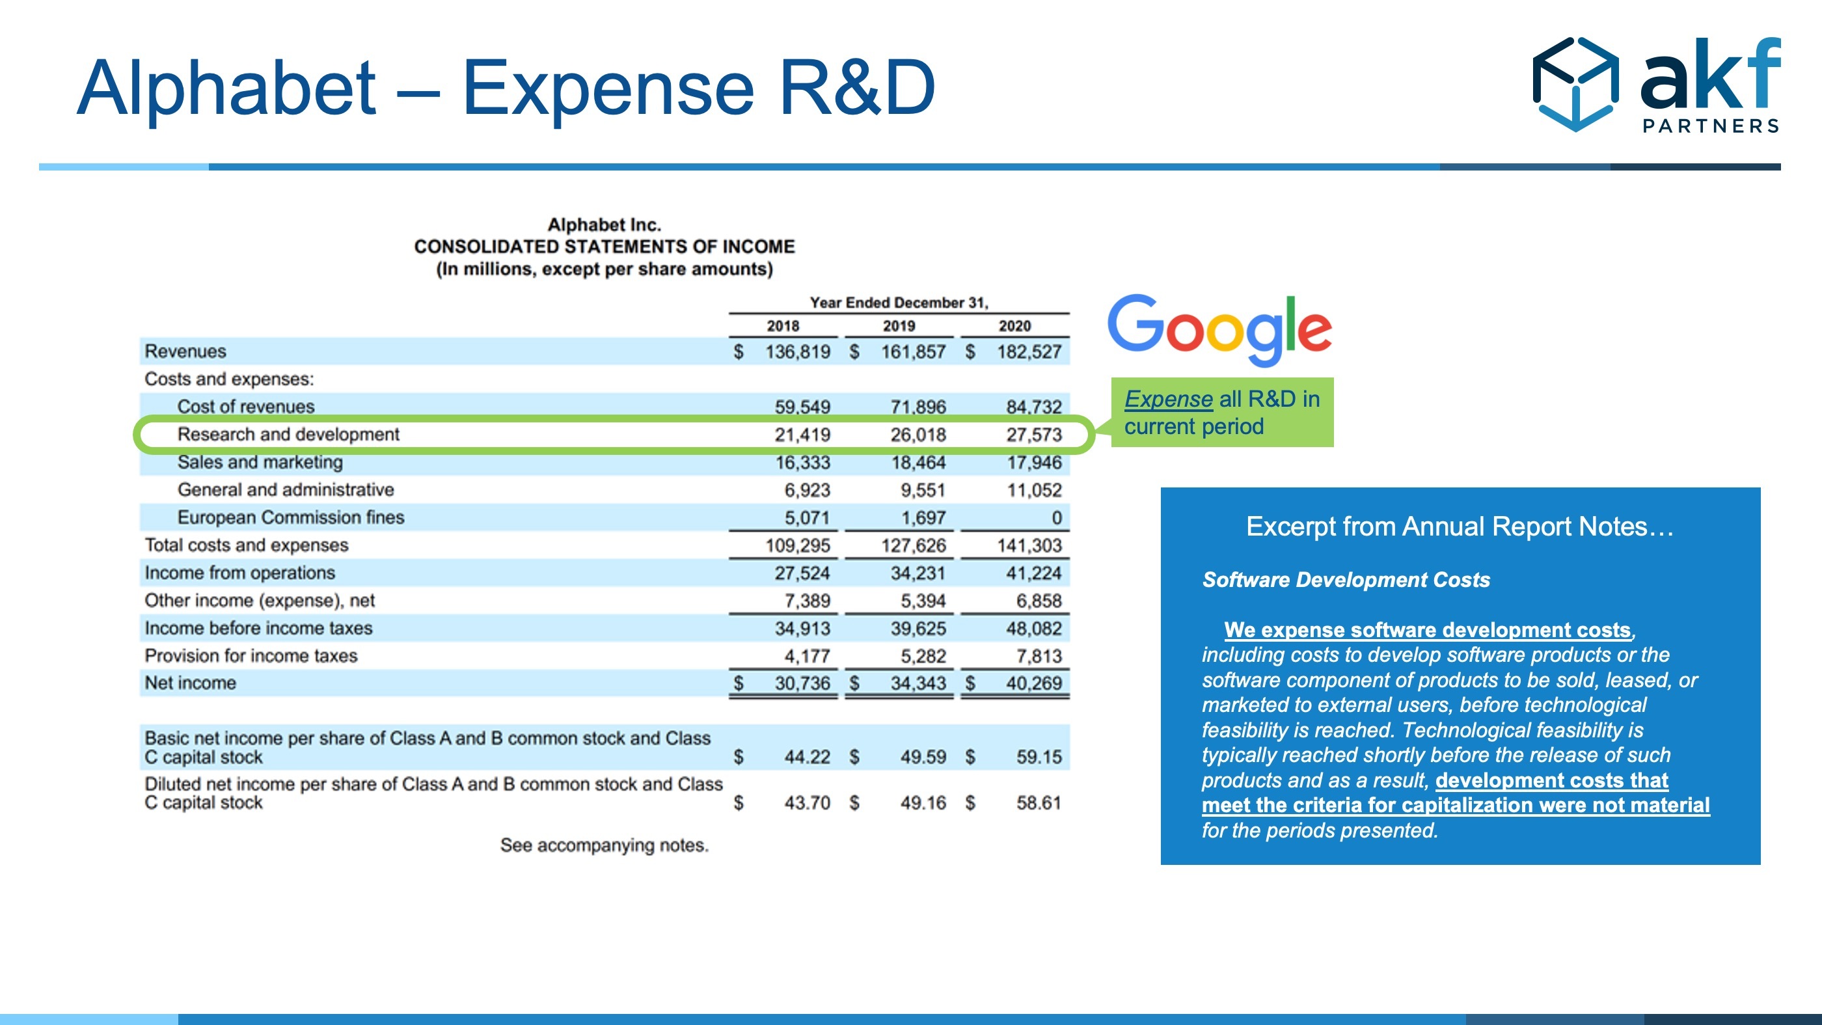Click the 2019 revenues value 161,857

(x=913, y=351)
